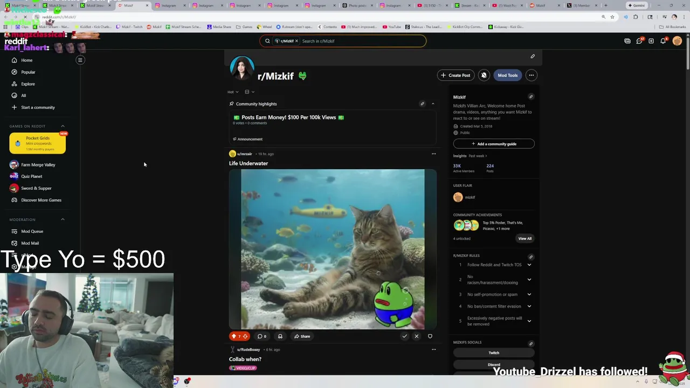The width and height of the screenshot is (690, 388).
Task: Open Sword & Supper game
Action: 36,188
